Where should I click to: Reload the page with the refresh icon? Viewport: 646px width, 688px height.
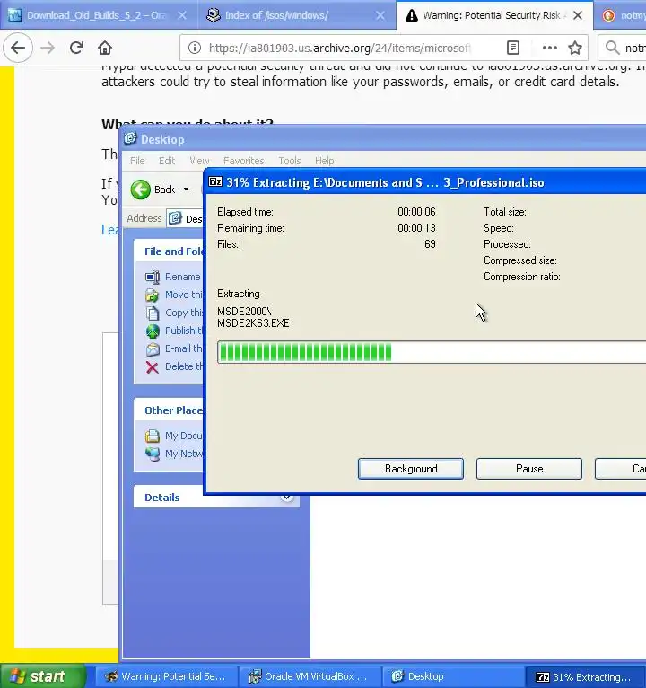click(76, 48)
